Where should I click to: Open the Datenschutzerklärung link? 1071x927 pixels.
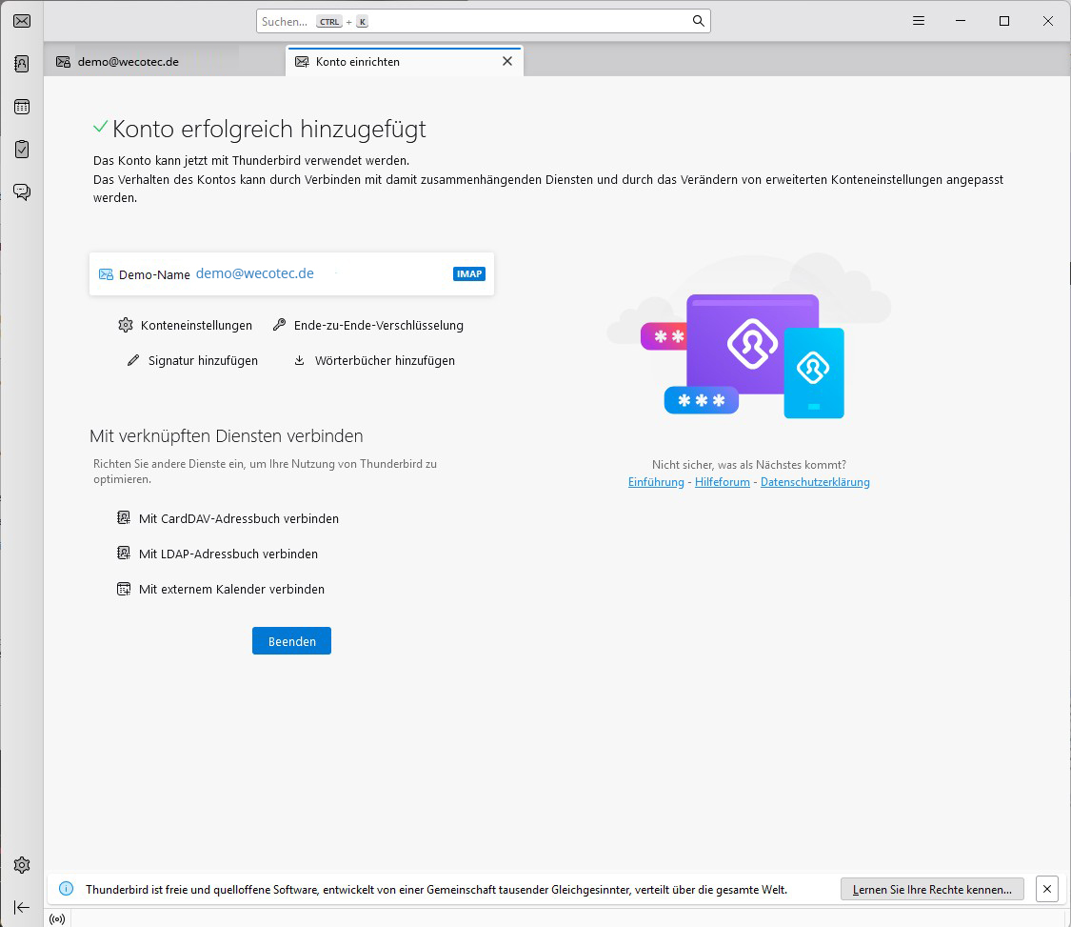pos(815,482)
